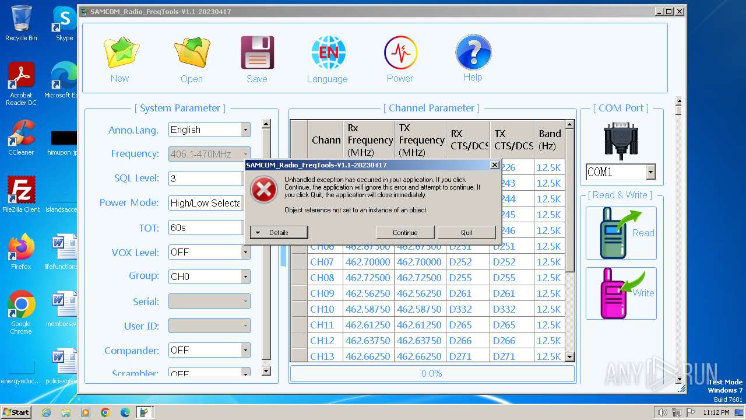Click Internet Explorer in the taskbar
Viewport: 746px width, 420px height.
click(47, 412)
